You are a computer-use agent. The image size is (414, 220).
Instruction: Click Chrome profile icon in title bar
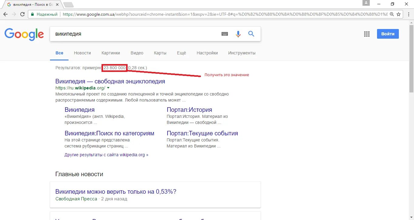coord(366,3)
